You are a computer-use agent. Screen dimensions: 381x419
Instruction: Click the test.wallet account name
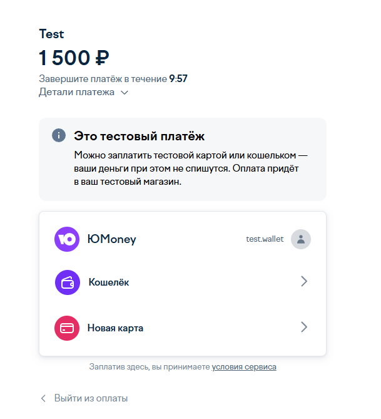(x=265, y=239)
